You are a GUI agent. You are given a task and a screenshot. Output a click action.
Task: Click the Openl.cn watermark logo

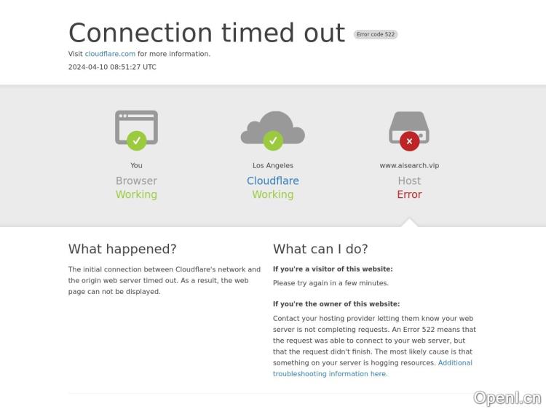point(507,397)
